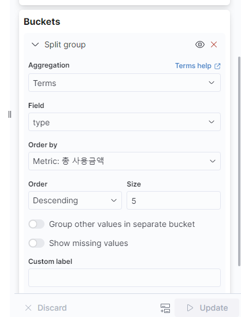Click the panel resize handle icon
241x317 pixels.
pyautogui.click(x=10, y=114)
